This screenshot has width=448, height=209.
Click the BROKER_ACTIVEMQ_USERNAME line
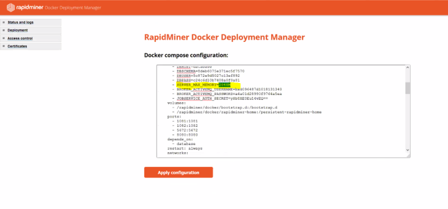(x=227, y=89)
